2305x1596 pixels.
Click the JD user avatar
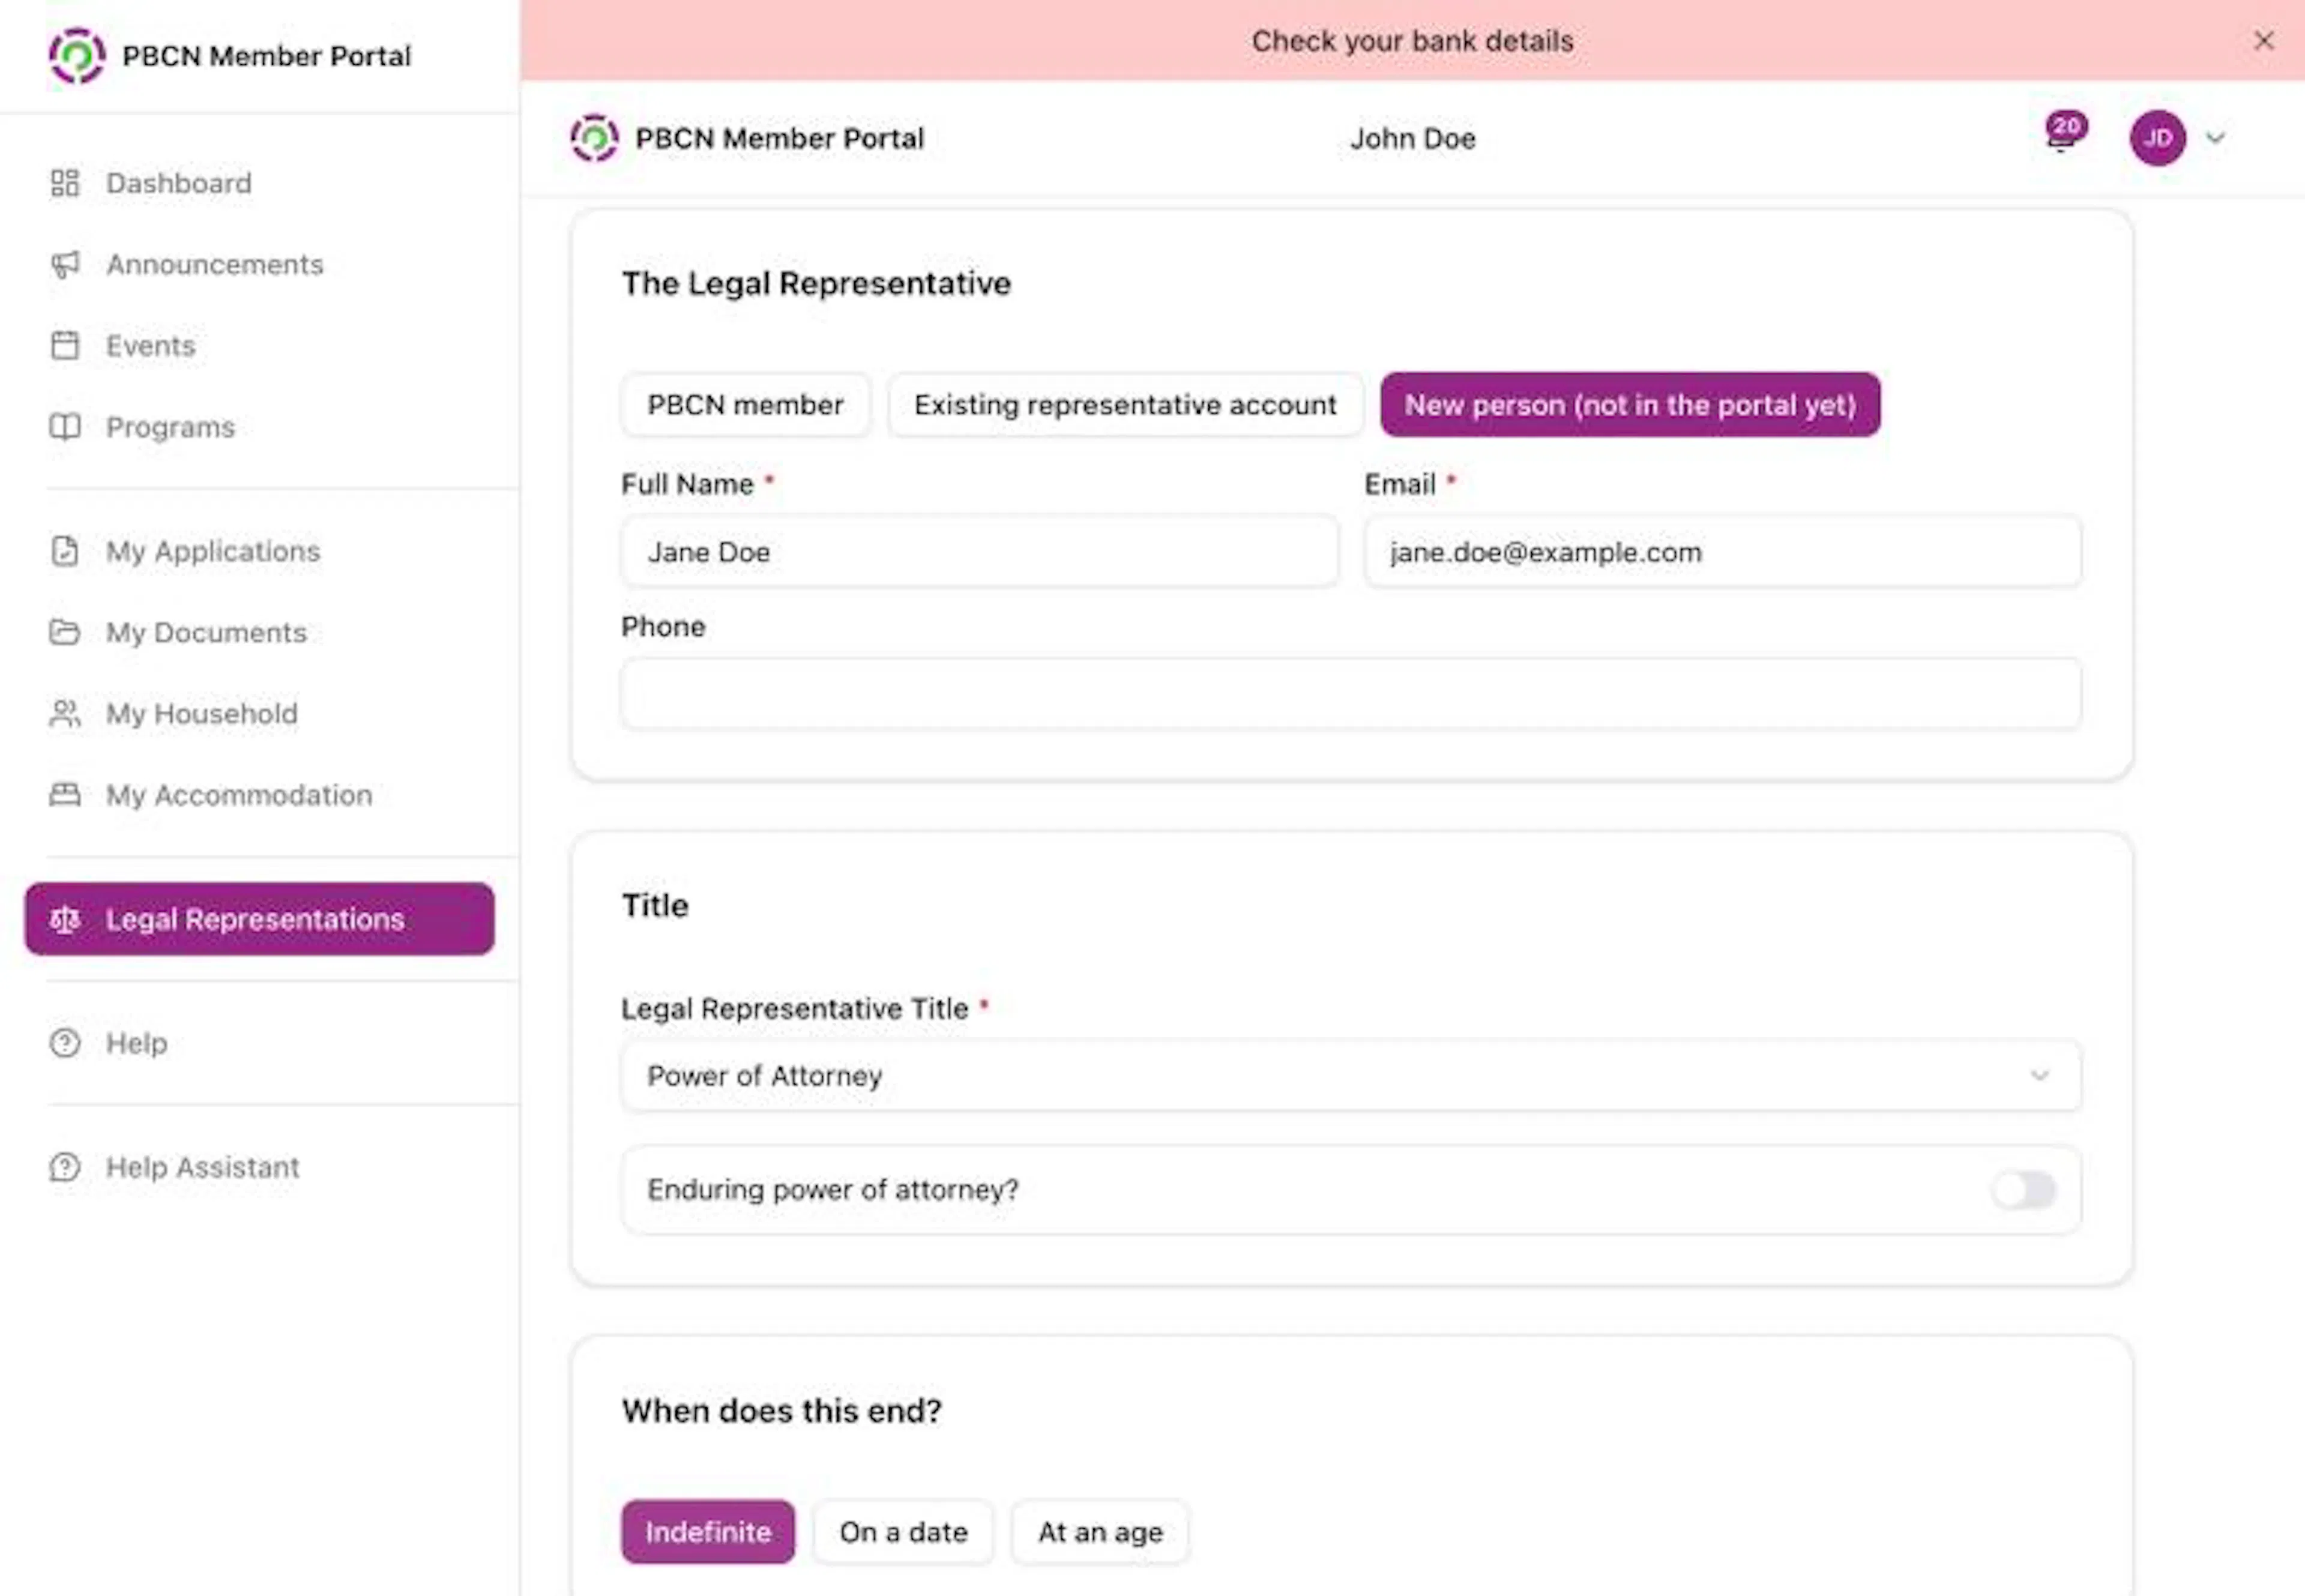2157,138
